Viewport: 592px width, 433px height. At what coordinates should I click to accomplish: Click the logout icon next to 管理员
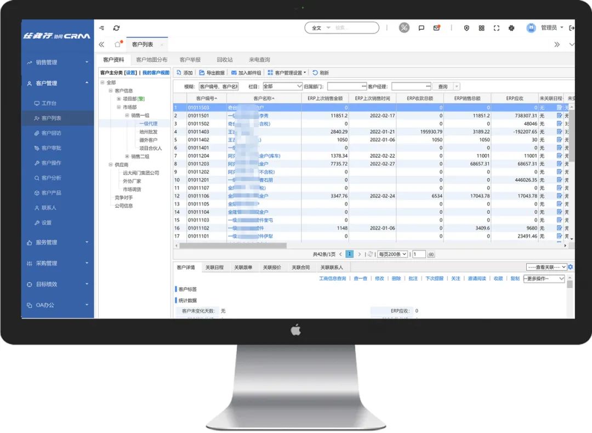572,28
